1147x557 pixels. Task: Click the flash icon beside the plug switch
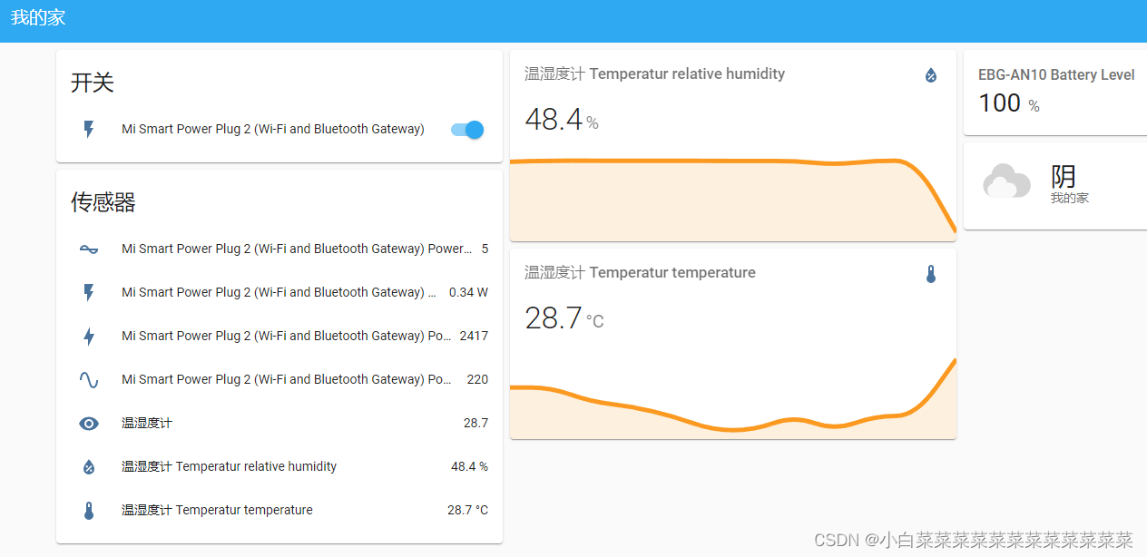click(x=89, y=130)
